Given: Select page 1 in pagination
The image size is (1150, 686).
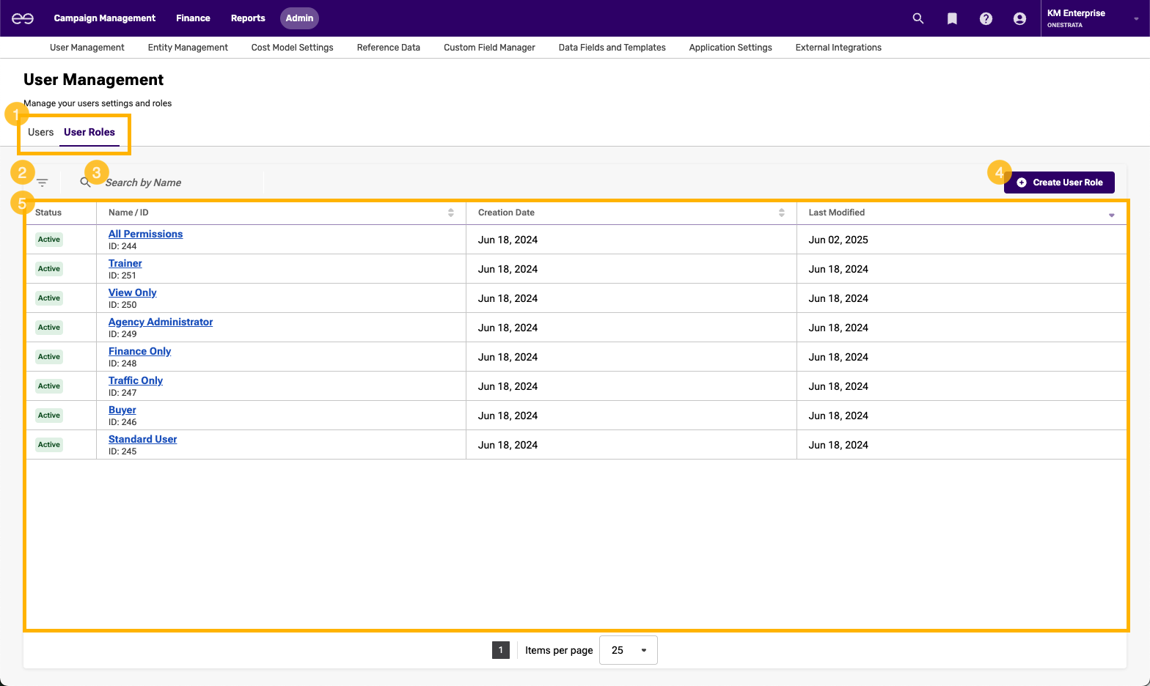Looking at the screenshot, I should 501,650.
